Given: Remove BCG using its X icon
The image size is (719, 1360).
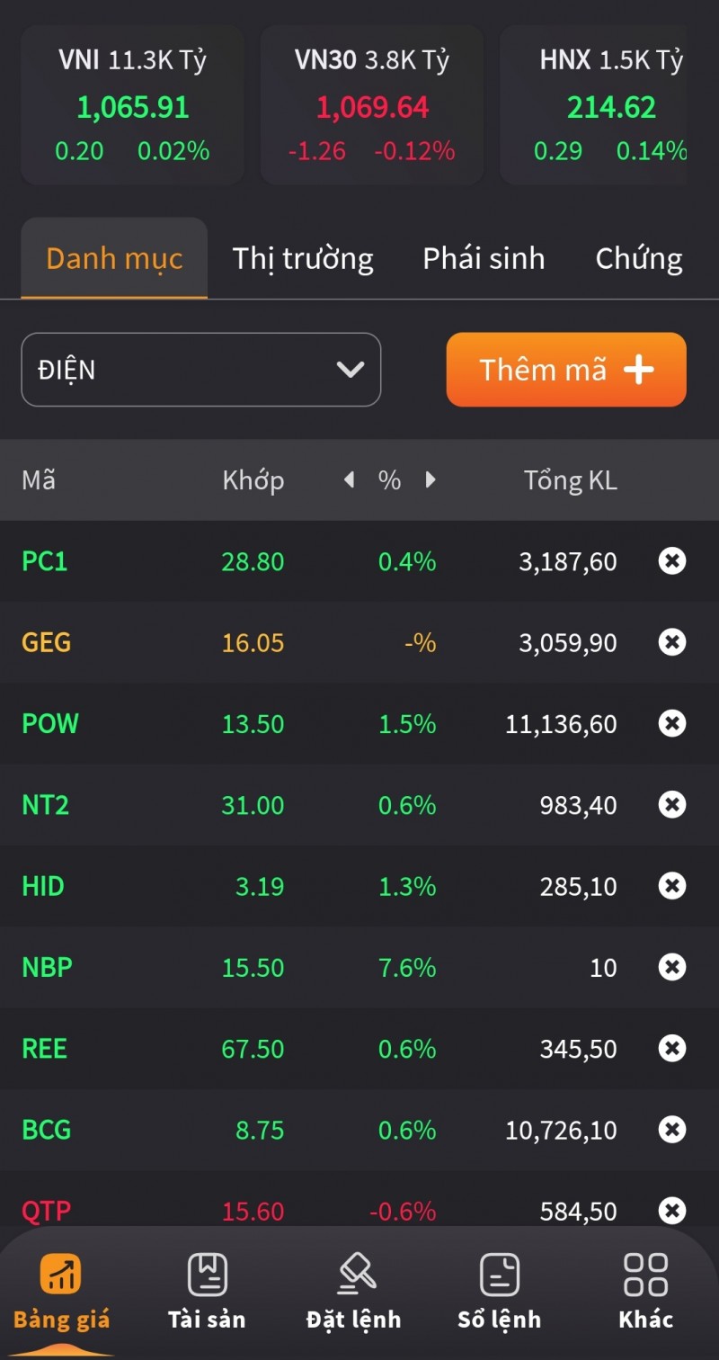Looking at the screenshot, I should click(x=672, y=1129).
